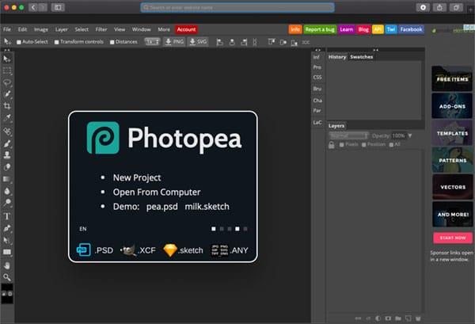This screenshot has width=475, height=324.
Task: Click New Project on the welcome screen
Action: [x=137, y=177]
